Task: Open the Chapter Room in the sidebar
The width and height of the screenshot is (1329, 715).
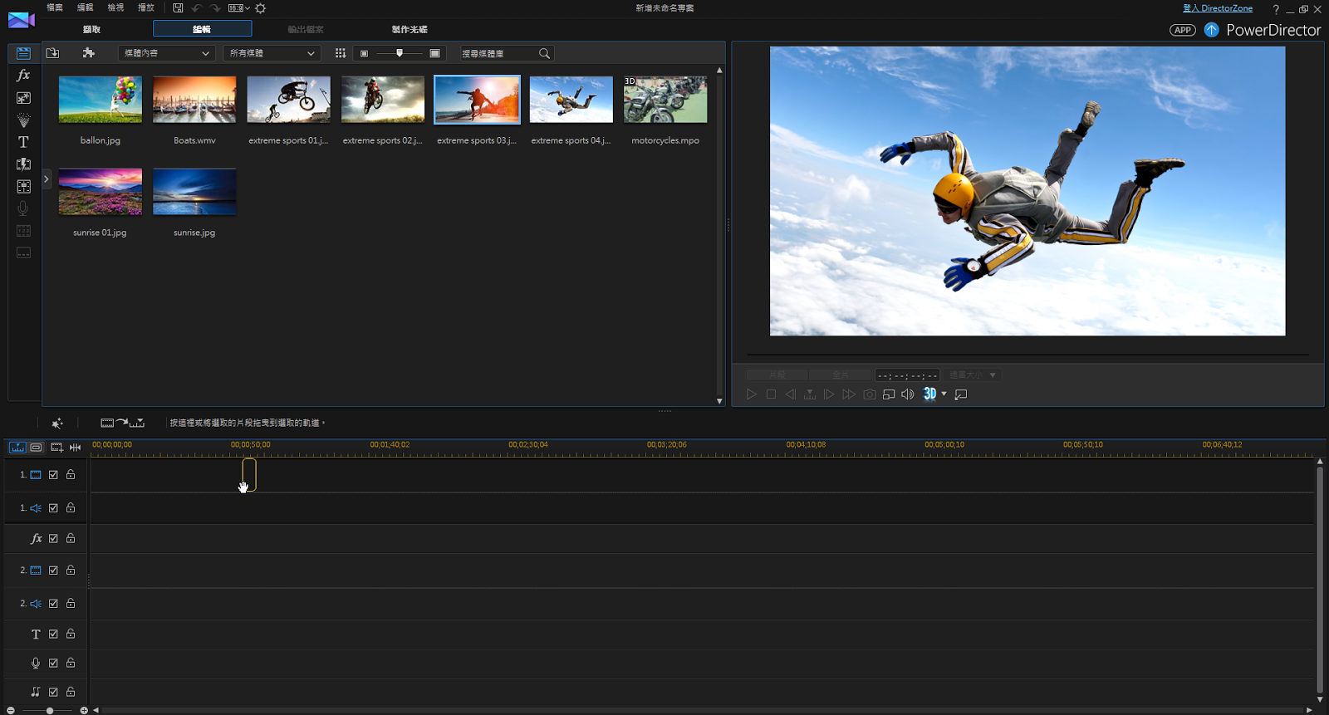Action: 23,231
